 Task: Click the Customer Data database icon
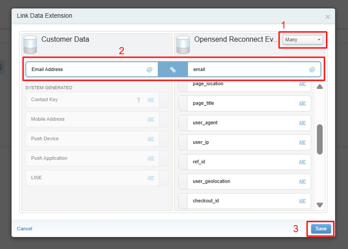pyautogui.click(x=31, y=44)
